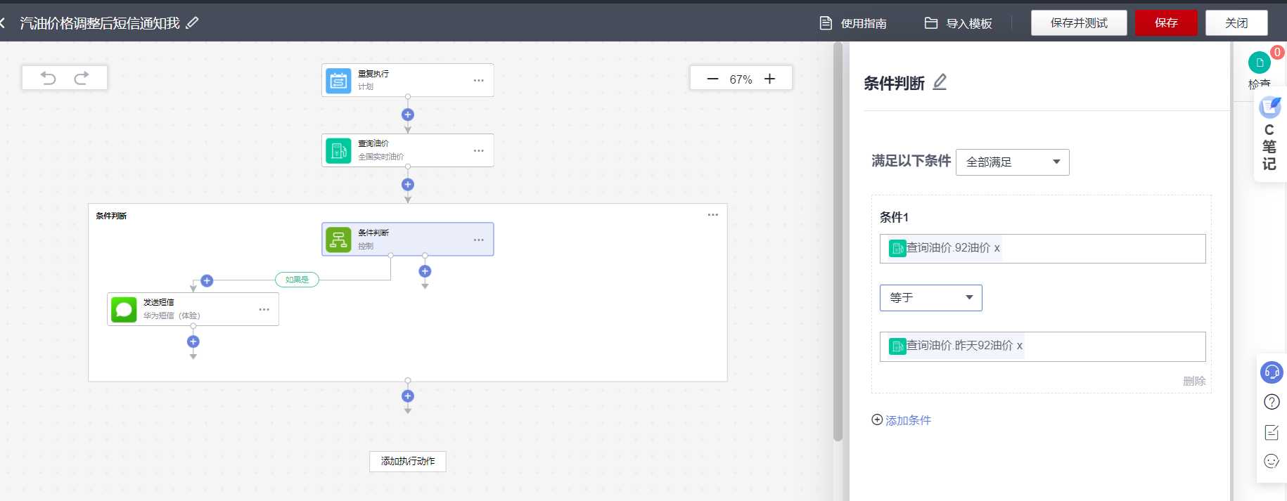This screenshot has height=501, width=1287.
Task: Click the 67% zoom level text
Action: coord(741,79)
